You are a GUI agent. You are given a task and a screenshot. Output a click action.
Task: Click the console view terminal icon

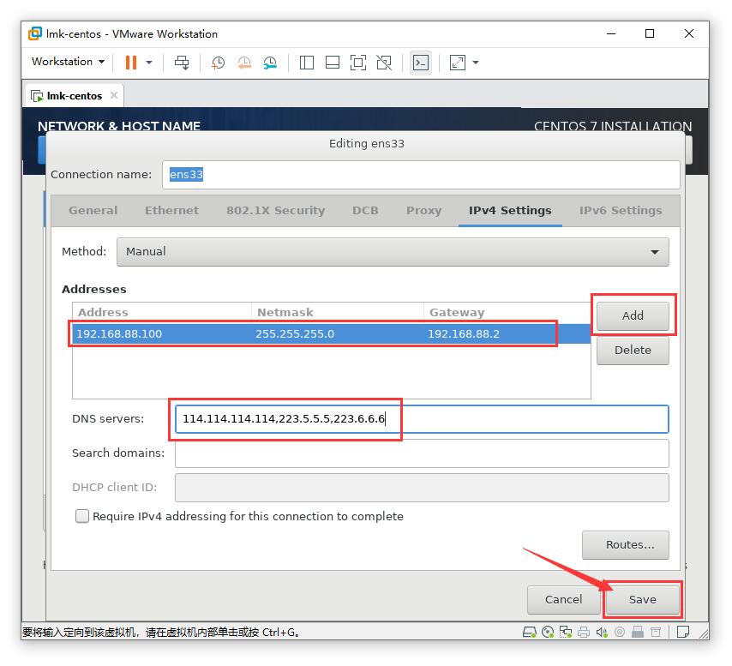coord(421,63)
